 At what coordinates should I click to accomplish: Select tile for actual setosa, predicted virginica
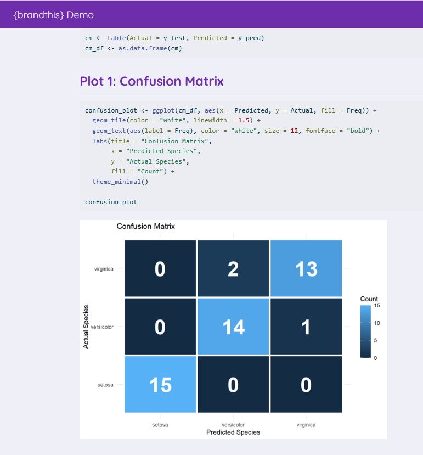306,384
